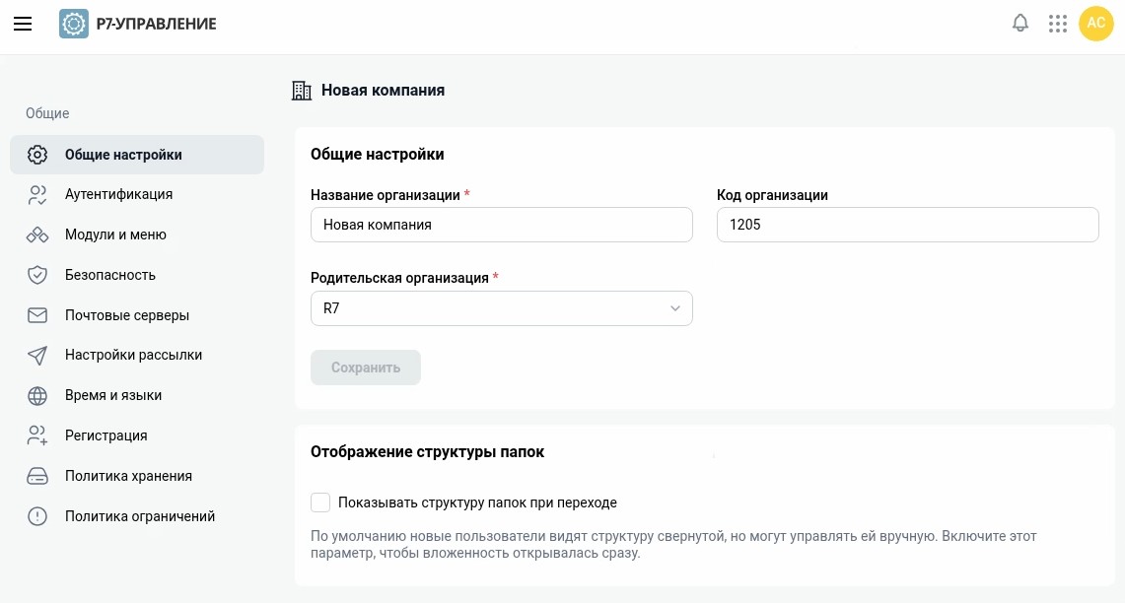Viewport: 1125px width, 603px height.
Task: Open the Политика ограничений section
Action: tap(137, 516)
